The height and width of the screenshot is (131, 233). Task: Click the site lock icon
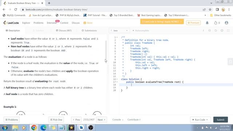(23, 9)
